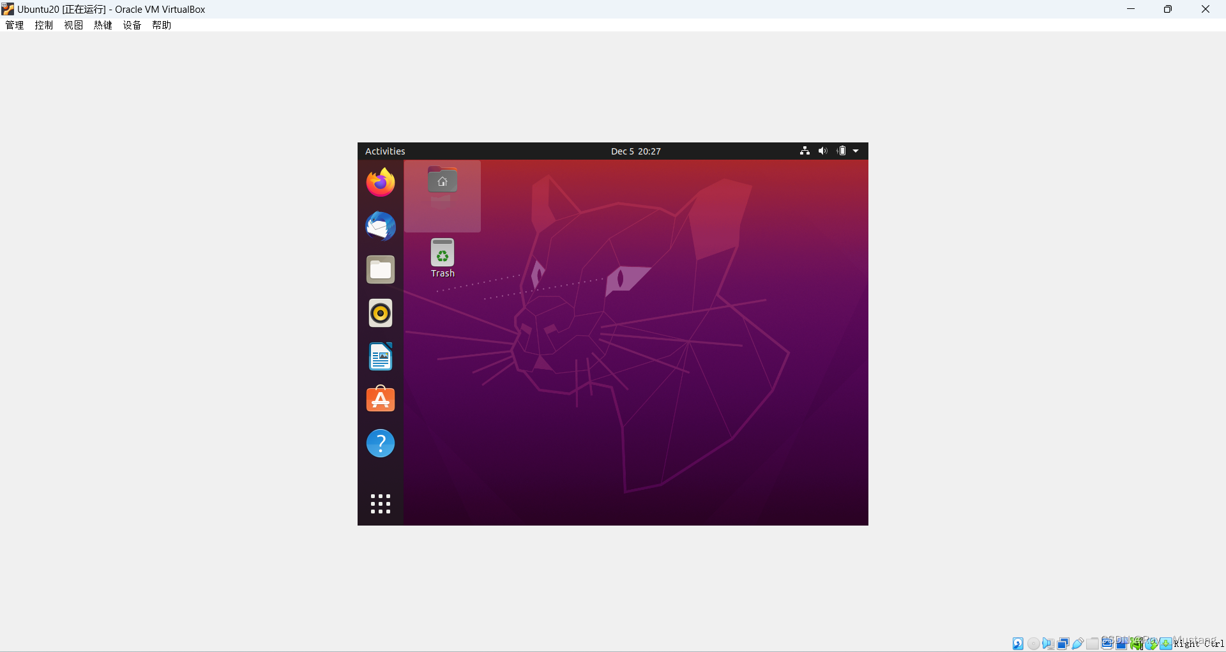Show Applications grid button
Image resolution: width=1226 pixels, height=652 pixels.
click(x=381, y=504)
